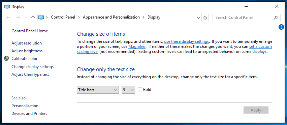Screen dimensions: 287x125
Task: Click Display breadcrumb in address bar
Action: (154, 17)
